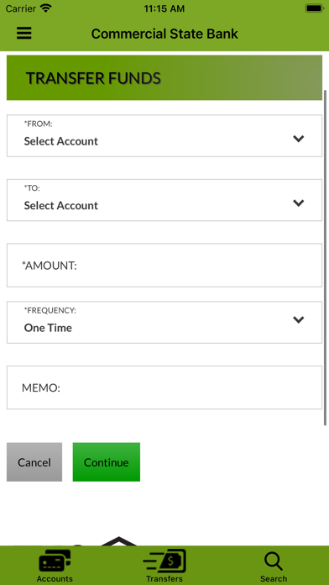Expand the TO account chevron
The image size is (329, 585).
tap(299, 203)
